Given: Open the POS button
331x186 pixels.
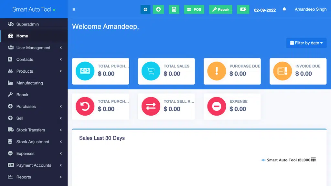Looking at the screenshot, I should click(194, 9).
